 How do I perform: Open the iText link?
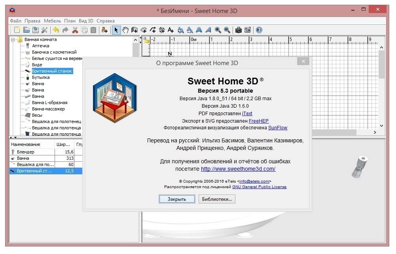[247, 114]
